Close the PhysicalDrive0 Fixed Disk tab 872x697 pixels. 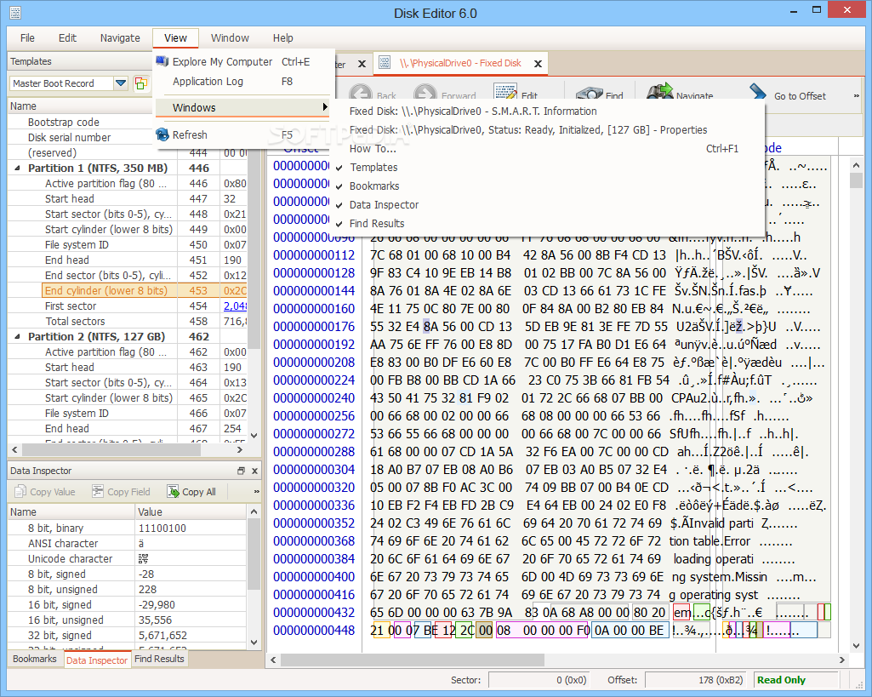tap(538, 64)
